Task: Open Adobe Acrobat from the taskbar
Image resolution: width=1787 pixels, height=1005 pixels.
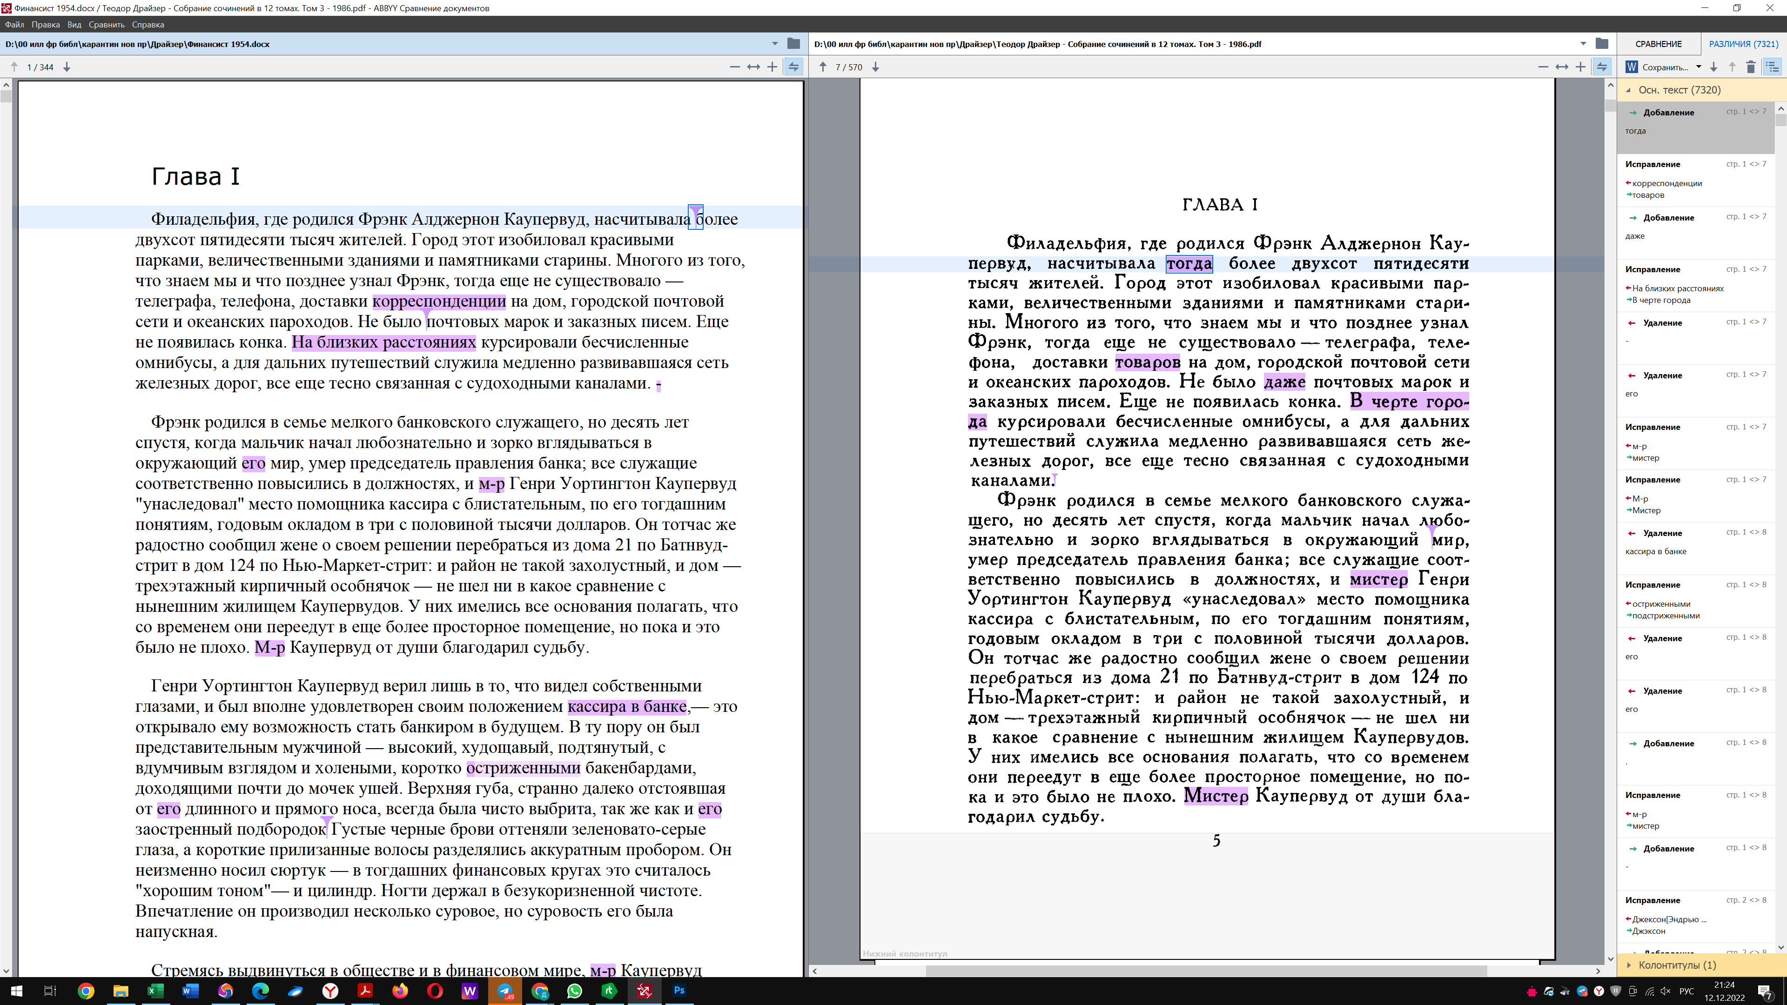Action: pos(365,991)
